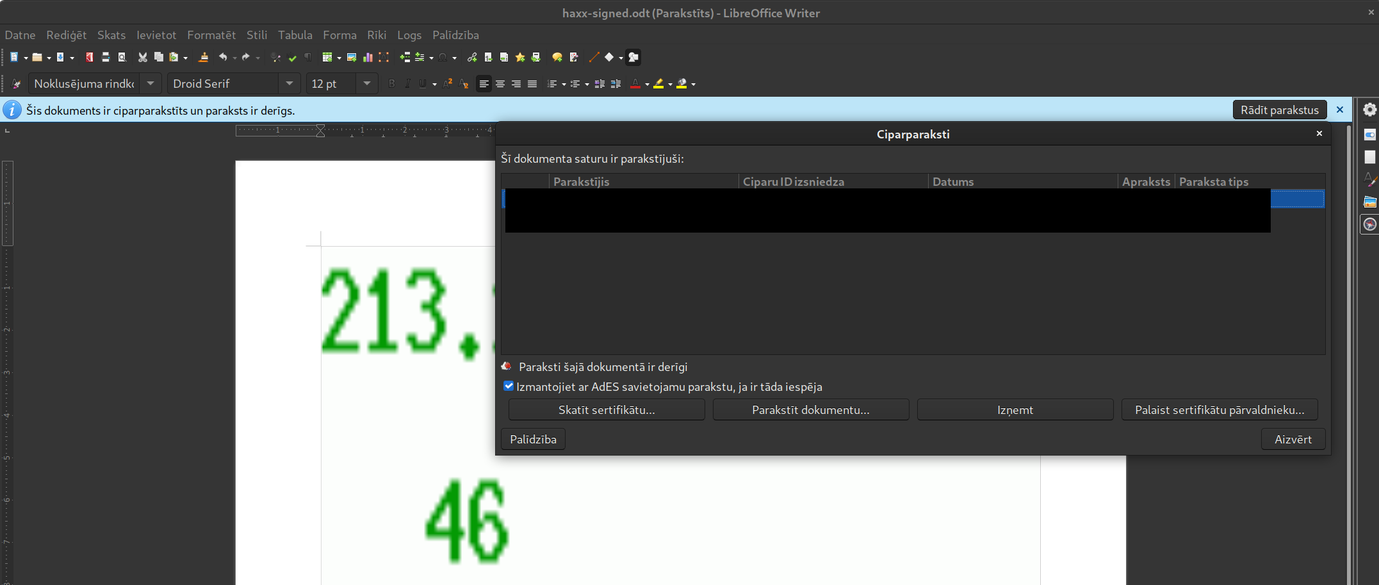This screenshot has width=1379, height=585.
Task: Open the yellow highlighting color dropdown arrow
Action: 670,85
